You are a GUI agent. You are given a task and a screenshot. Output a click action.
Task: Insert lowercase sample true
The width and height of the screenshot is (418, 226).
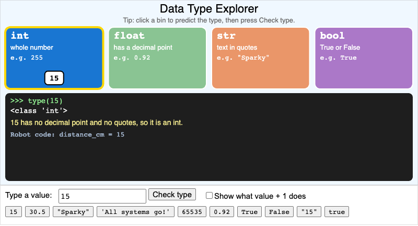[336, 212]
